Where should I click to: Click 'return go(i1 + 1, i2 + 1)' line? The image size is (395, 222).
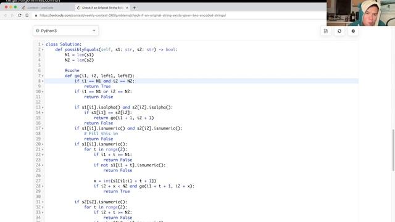pos(123,118)
